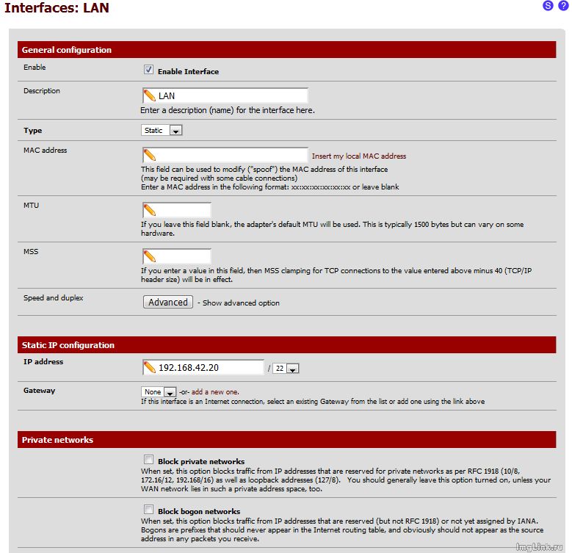Click the Enable Interface label text

point(188,72)
